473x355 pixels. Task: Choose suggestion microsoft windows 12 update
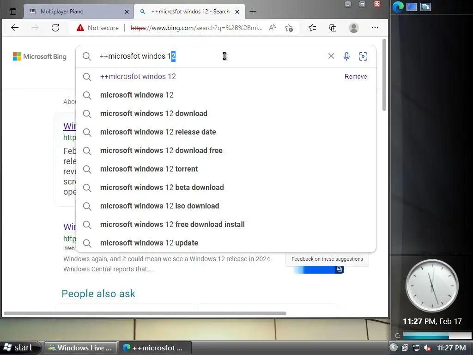(225, 243)
